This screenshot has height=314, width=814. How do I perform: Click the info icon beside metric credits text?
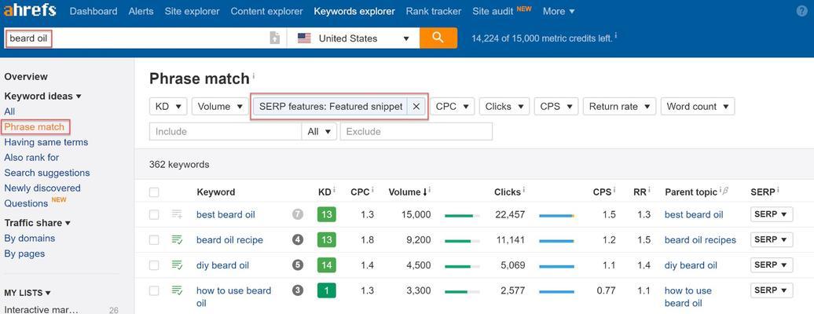(x=616, y=36)
